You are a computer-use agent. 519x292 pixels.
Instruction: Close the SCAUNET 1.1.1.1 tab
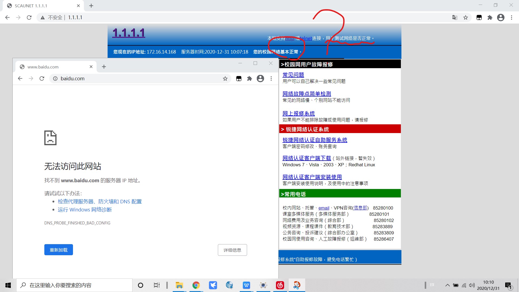pos(78,6)
